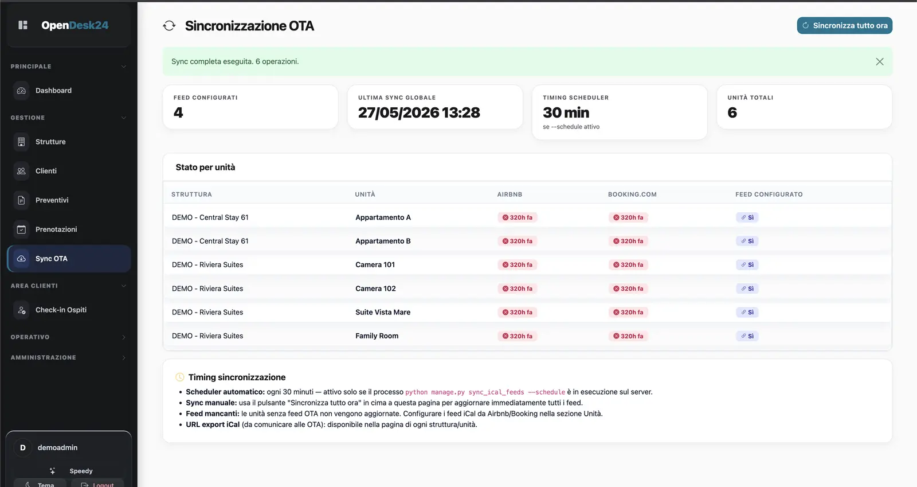Click the clock icon beside Timing sincronizzazione
Viewport: 917px width, 487px height.
tap(179, 377)
